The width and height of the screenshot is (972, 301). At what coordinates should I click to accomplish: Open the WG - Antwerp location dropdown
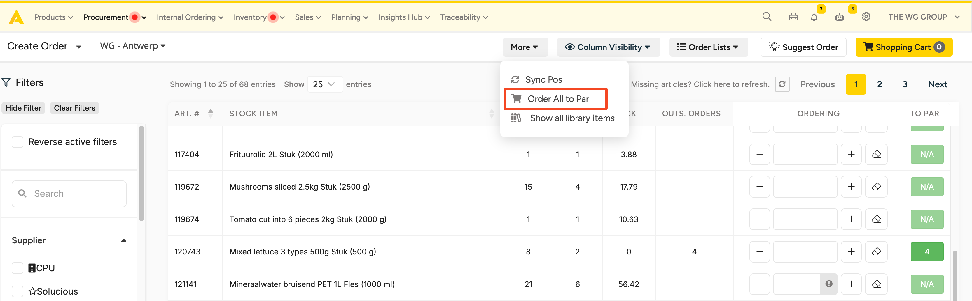(x=132, y=46)
